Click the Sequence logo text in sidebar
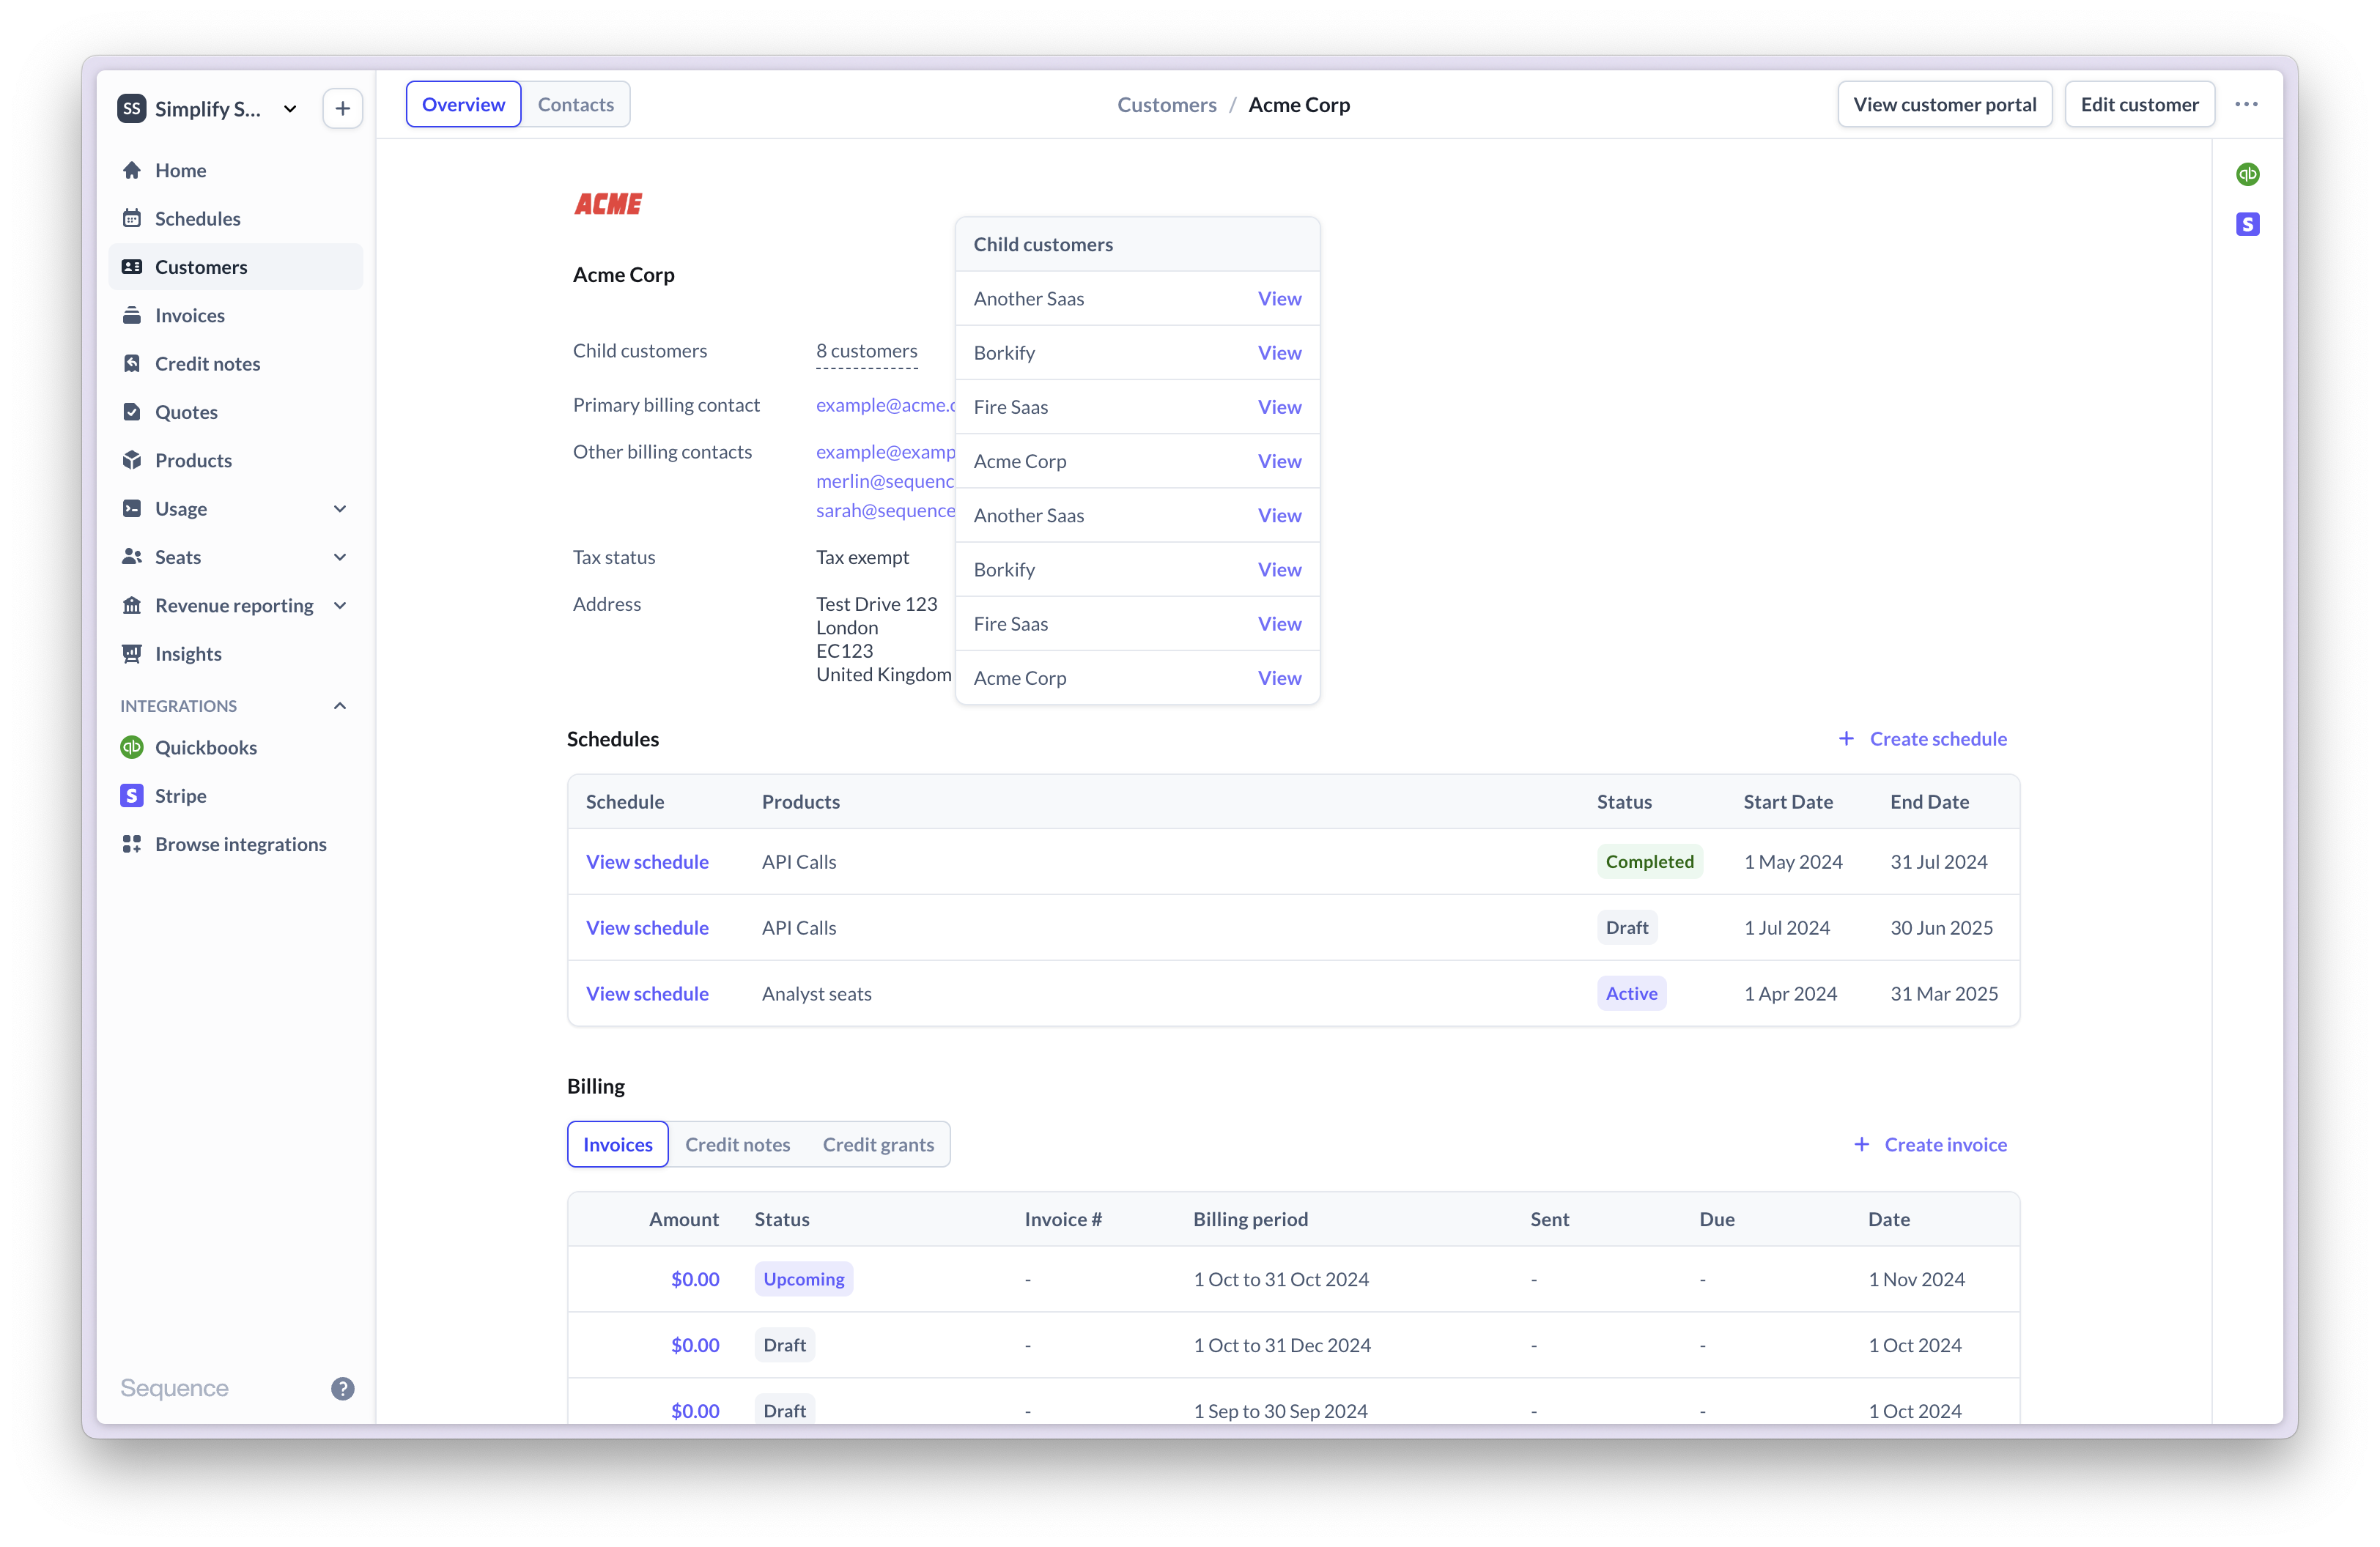The width and height of the screenshot is (2380, 1547). [174, 1388]
